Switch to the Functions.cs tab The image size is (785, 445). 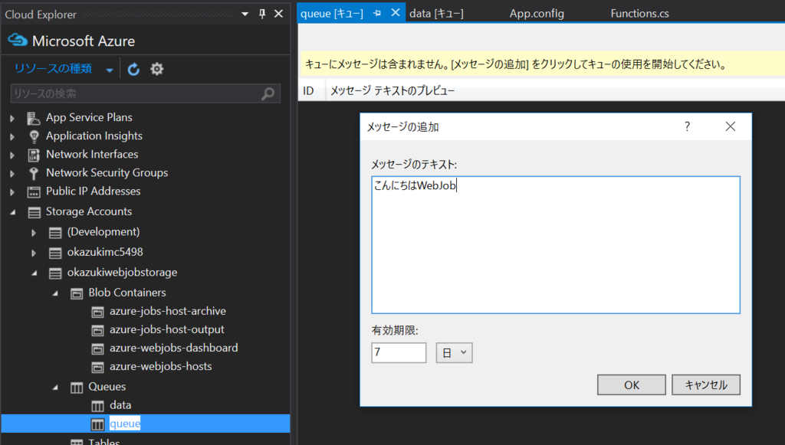tap(639, 14)
